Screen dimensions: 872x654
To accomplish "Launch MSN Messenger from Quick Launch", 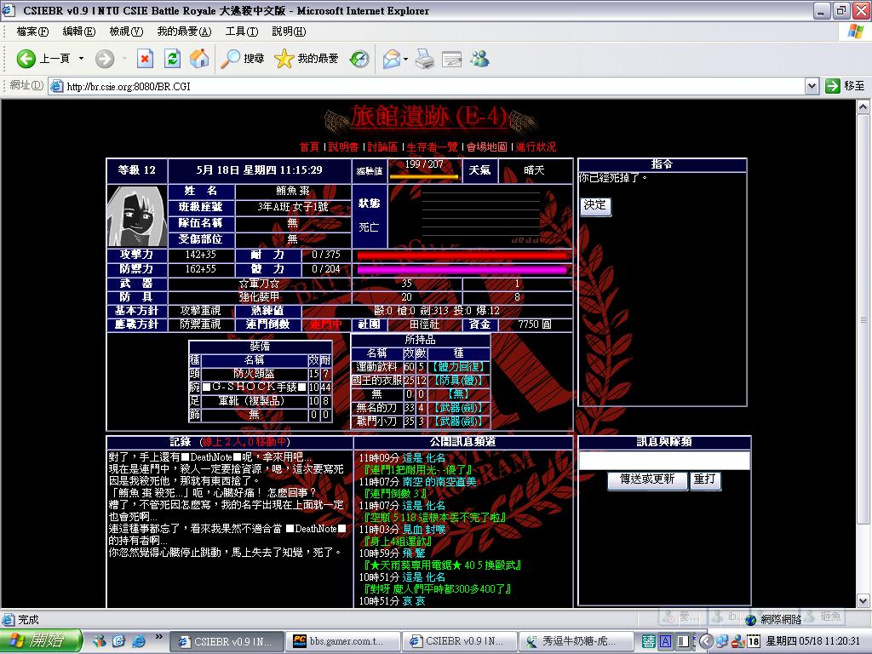I will [x=100, y=642].
